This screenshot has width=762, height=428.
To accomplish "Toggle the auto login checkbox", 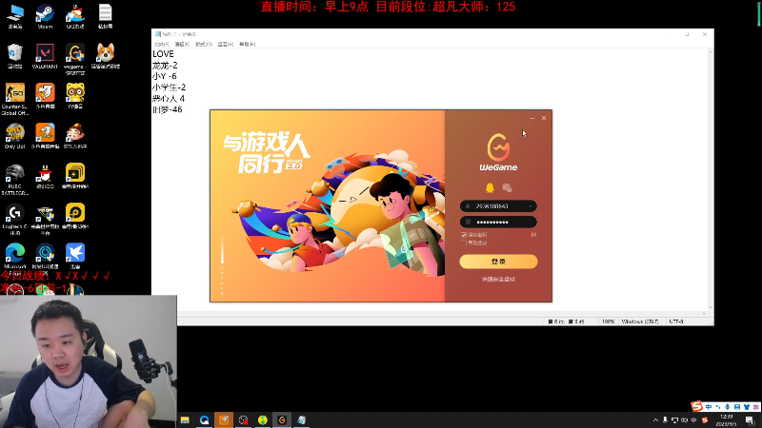I will [464, 243].
